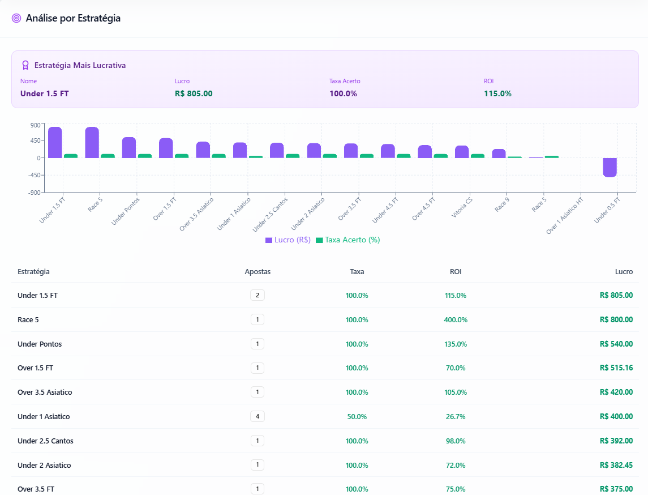
Task: Click the Over 1 Asiatico HT chart axis label
Action: 565,215
